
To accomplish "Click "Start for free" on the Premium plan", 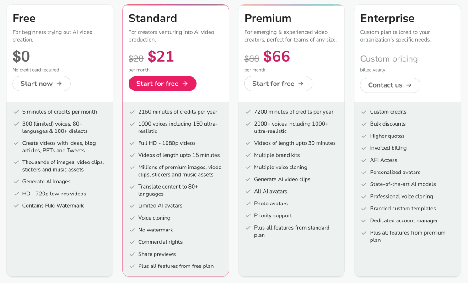I will pos(278,84).
